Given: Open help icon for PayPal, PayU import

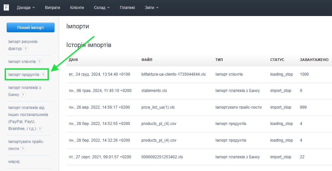Looking at the screenshot, I should point(40,129).
